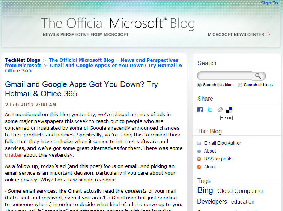
Task: Click inside the blog search text field
Action: click(x=226, y=76)
